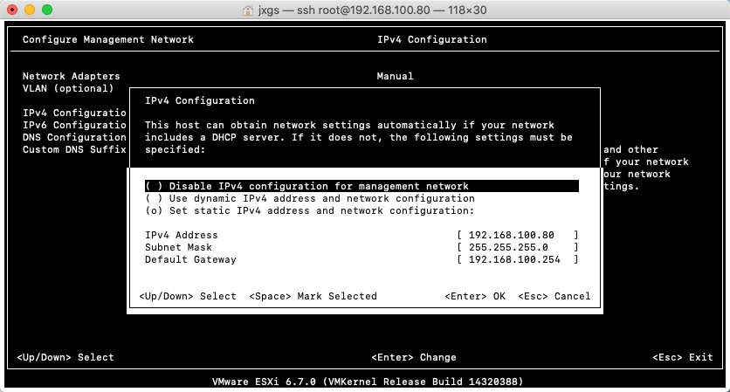Screen dimensions: 730x392
Task: Select Set static IPv4 address option
Action: [x=310, y=210]
